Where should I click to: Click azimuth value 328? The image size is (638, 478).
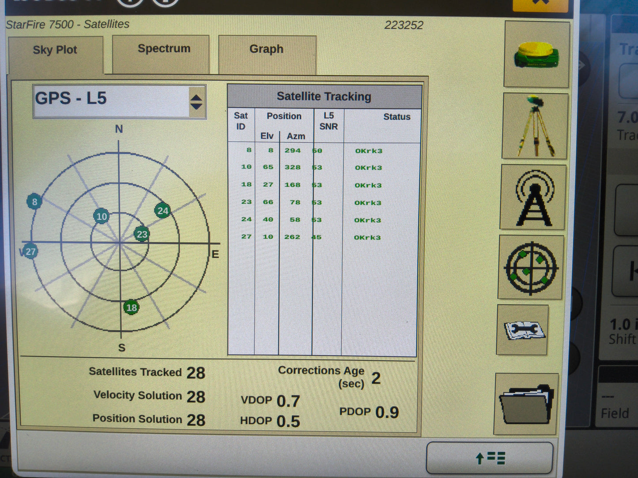[x=292, y=167]
